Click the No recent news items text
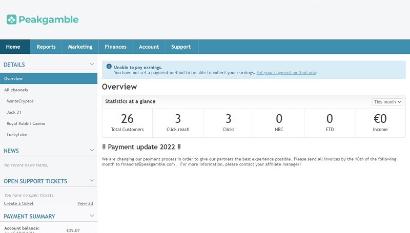410x233 pixels. [x=26, y=165]
